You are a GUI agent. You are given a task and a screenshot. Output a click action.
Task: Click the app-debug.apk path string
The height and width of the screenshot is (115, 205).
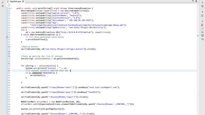(77, 25)
